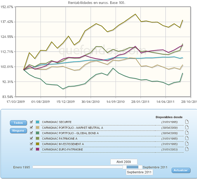The width and height of the screenshot is (197, 179).
Task: Click the 124.55% y-axis label
Action: click(7, 37)
